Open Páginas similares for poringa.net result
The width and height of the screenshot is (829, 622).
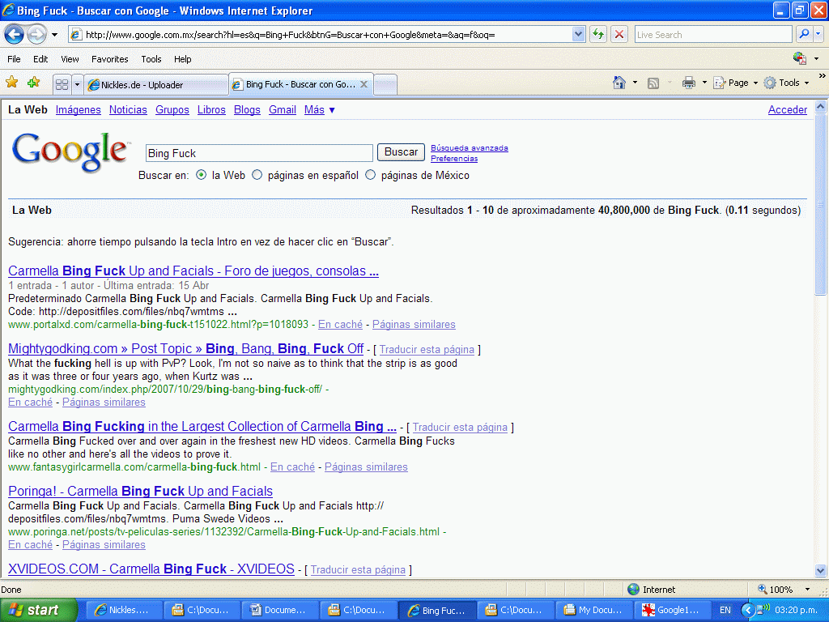click(x=104, y=545)
